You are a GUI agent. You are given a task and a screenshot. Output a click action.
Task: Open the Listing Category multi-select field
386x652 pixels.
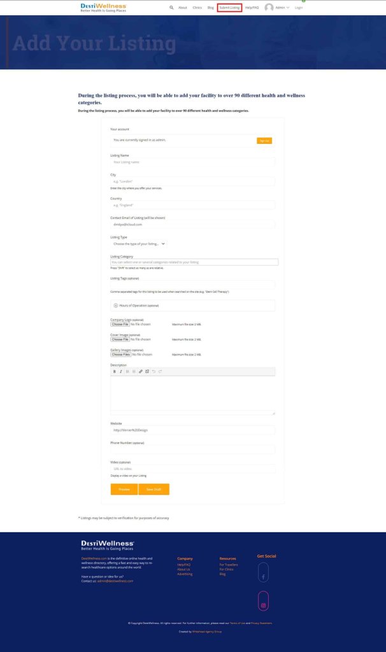point(194,262)
